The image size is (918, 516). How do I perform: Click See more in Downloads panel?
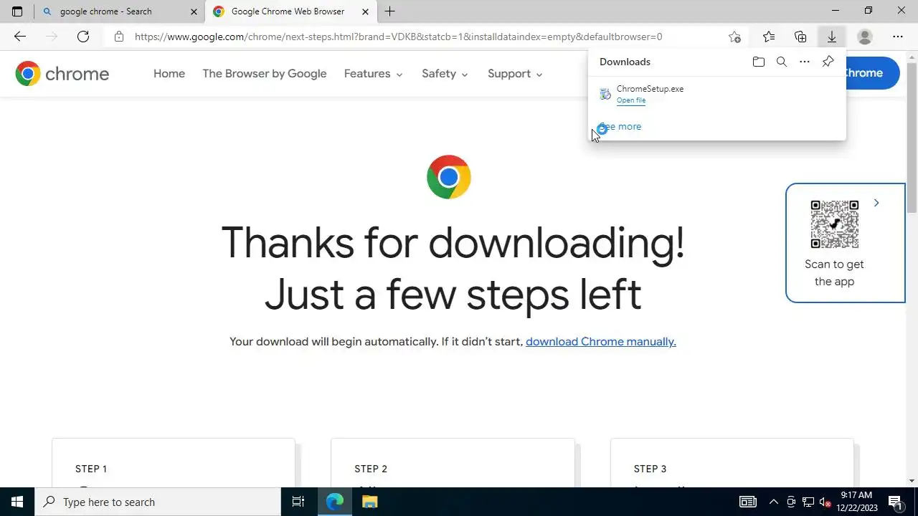[620, 127]
